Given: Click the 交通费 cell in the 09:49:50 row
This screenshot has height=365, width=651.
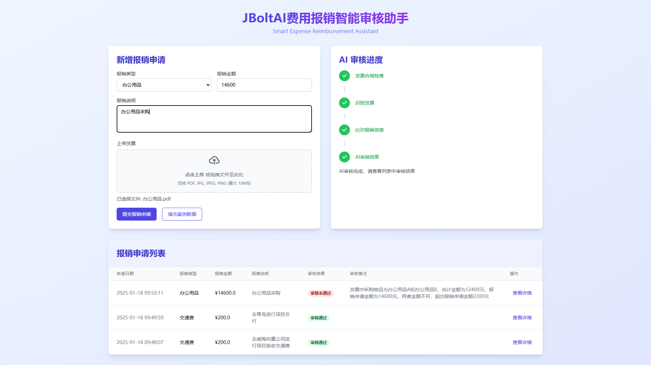Looking at the screenshot, I should tap(187, 318).
